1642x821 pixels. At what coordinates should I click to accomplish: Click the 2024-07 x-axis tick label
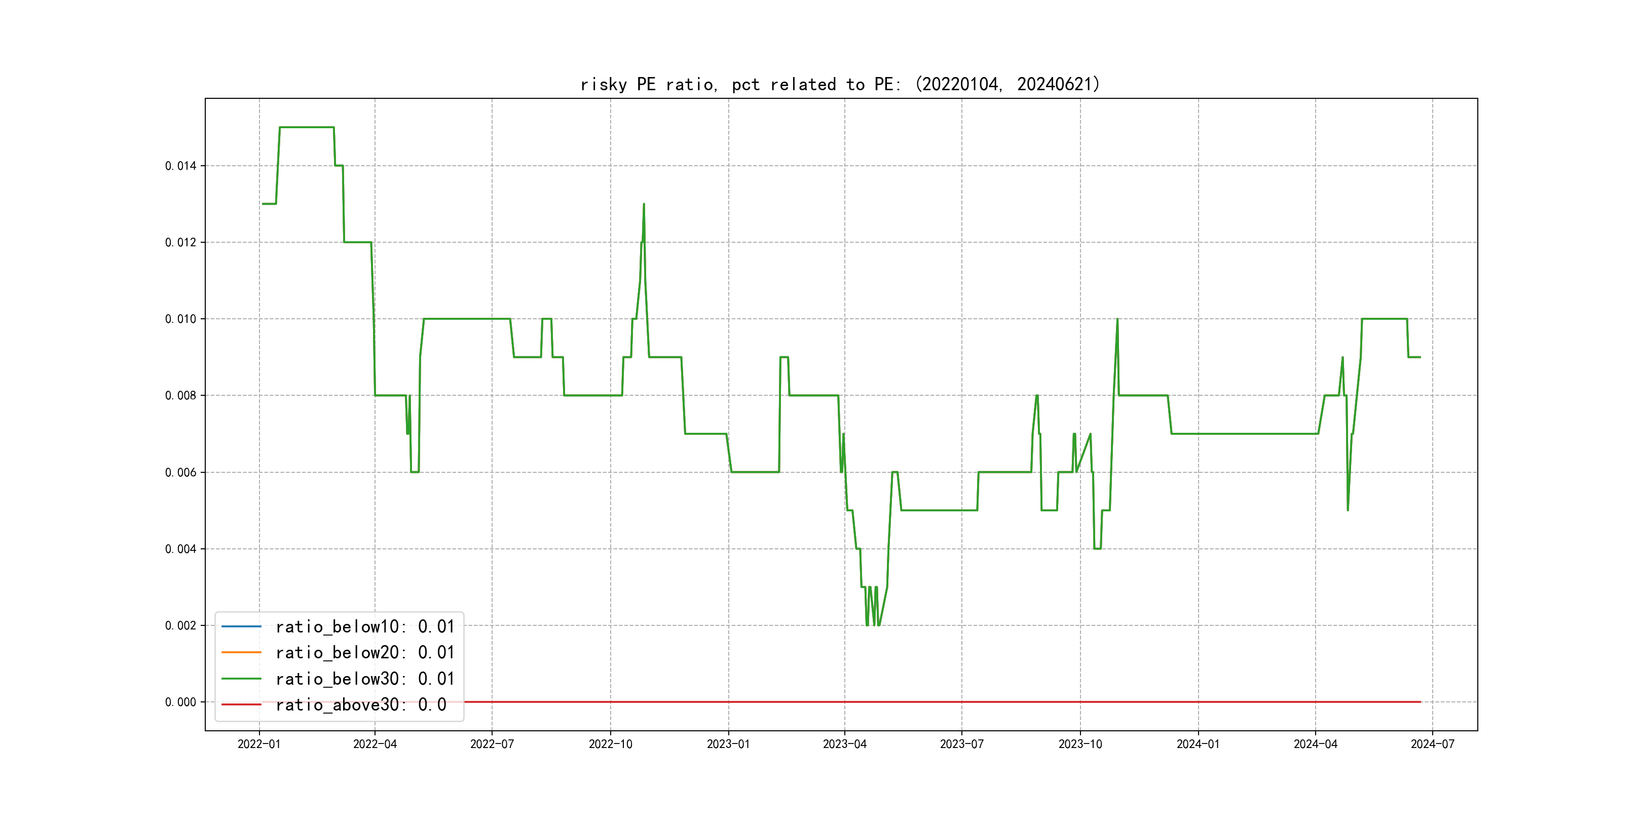coord(1432,744)
